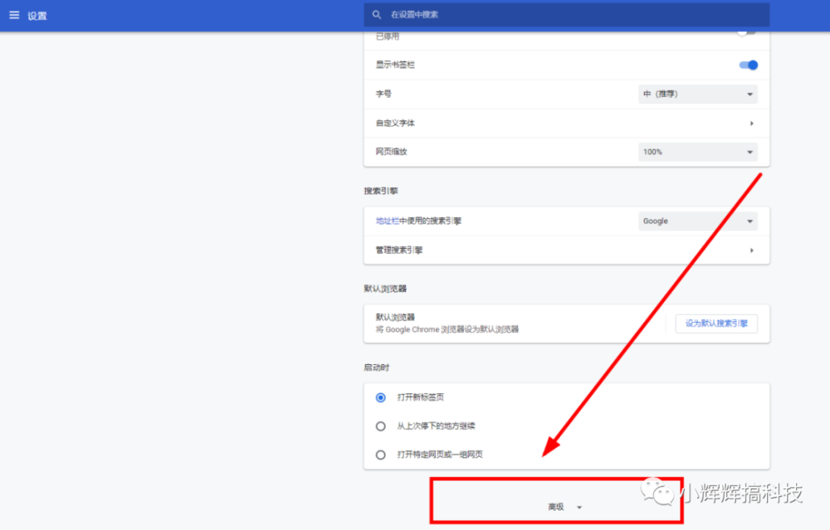Open the Google search engine dropdown
Viewport: 830px width, 530px height.
697,221
